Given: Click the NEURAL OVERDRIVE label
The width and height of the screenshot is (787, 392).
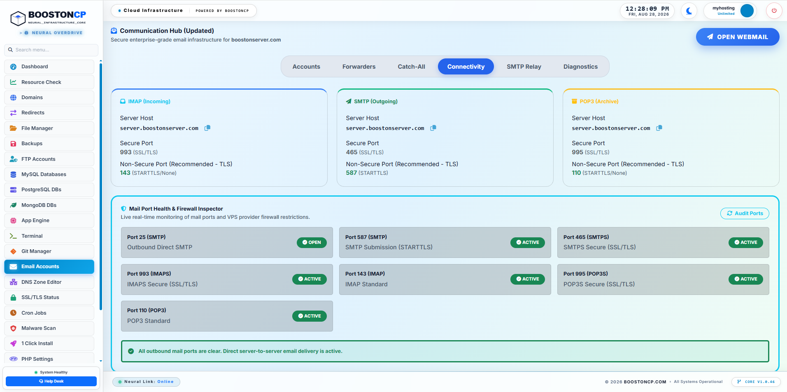Looking at the screenshot, I should [57, 33].
